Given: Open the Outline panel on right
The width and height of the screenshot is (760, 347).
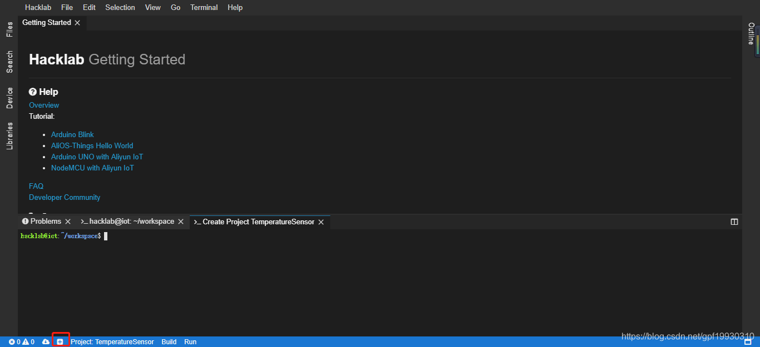Looking at the screenshot, I should coord(751,34).
